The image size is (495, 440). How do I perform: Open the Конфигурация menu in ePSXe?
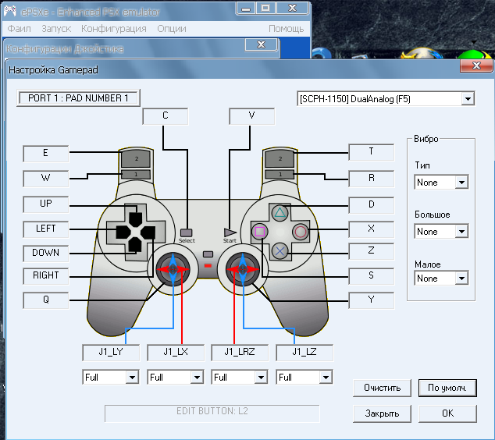point(114,29)
